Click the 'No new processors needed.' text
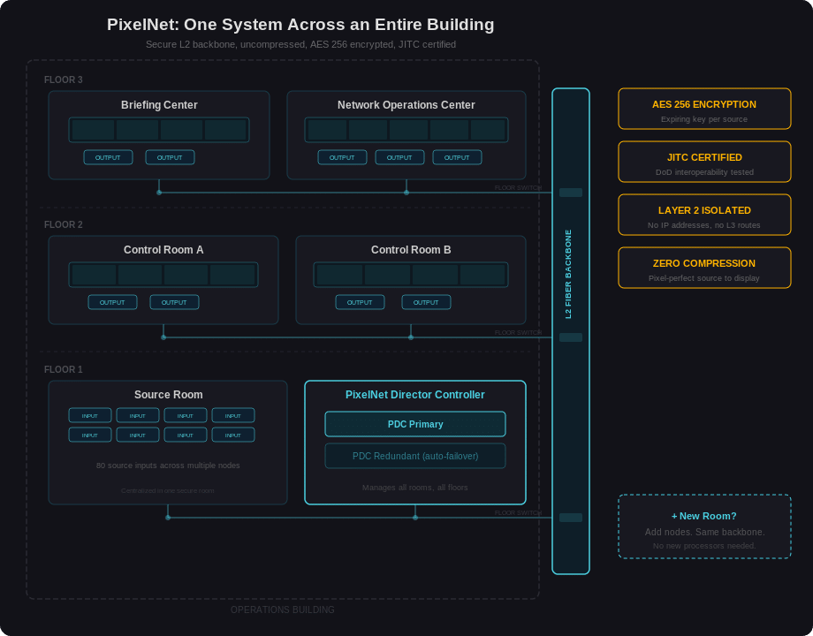Viewport: 813px width, 636px height. click(x=704, y=546)
